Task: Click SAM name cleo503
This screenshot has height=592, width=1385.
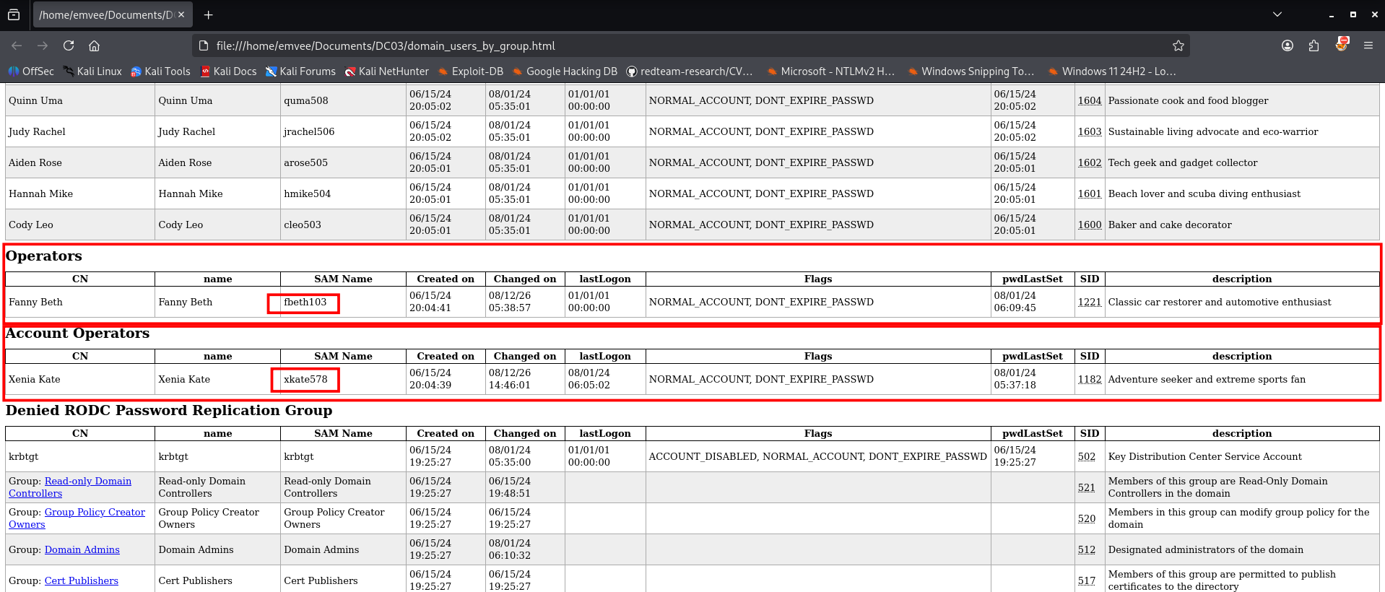Action: pyautogui.click(x=303, y=225)
